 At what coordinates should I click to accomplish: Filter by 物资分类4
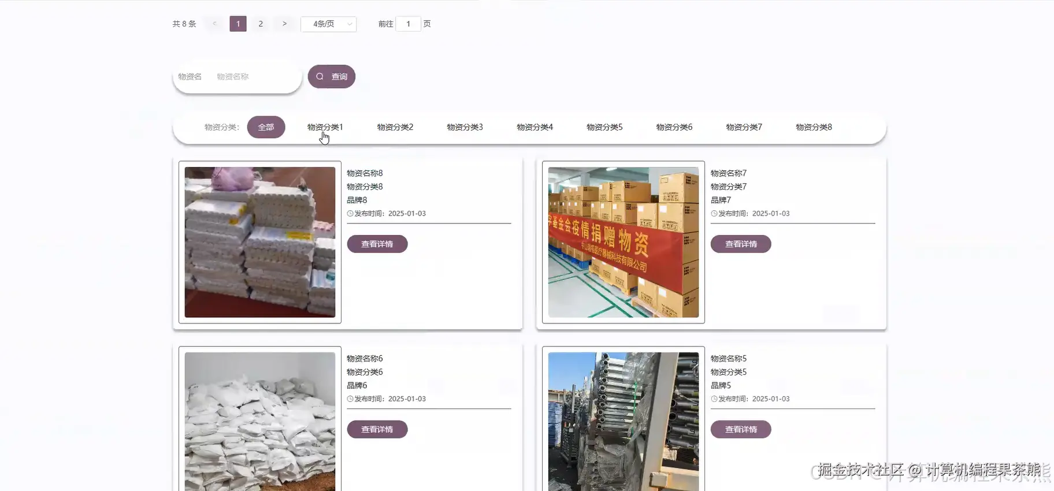click(x=535, y=127)
